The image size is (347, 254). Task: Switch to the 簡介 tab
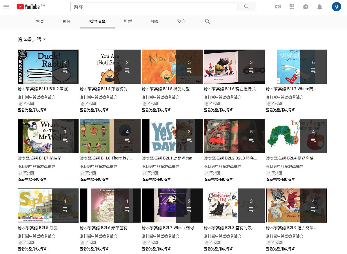(x=181, y=21)
